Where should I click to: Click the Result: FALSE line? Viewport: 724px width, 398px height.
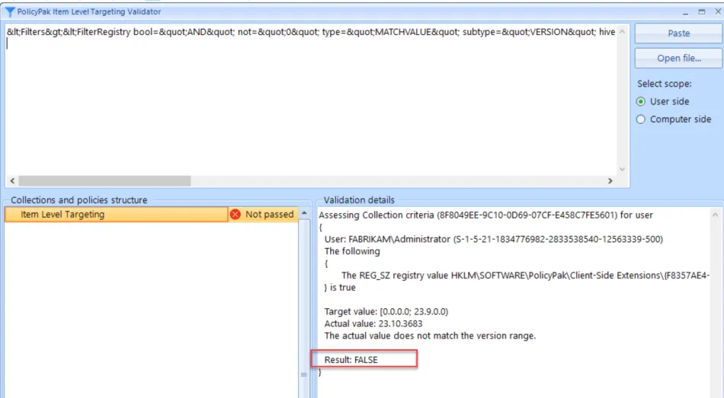click(x=351, y=360)
